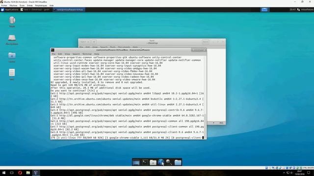314x176 pixels.
Task: Click the Save button in gedit window
Action: (x=206, y=42)
